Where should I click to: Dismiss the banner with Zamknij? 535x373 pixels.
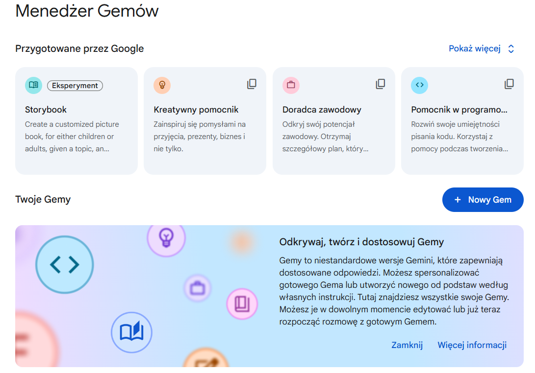[407, 345]
